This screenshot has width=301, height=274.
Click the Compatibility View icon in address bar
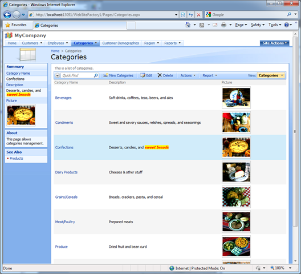click(183, 15)
